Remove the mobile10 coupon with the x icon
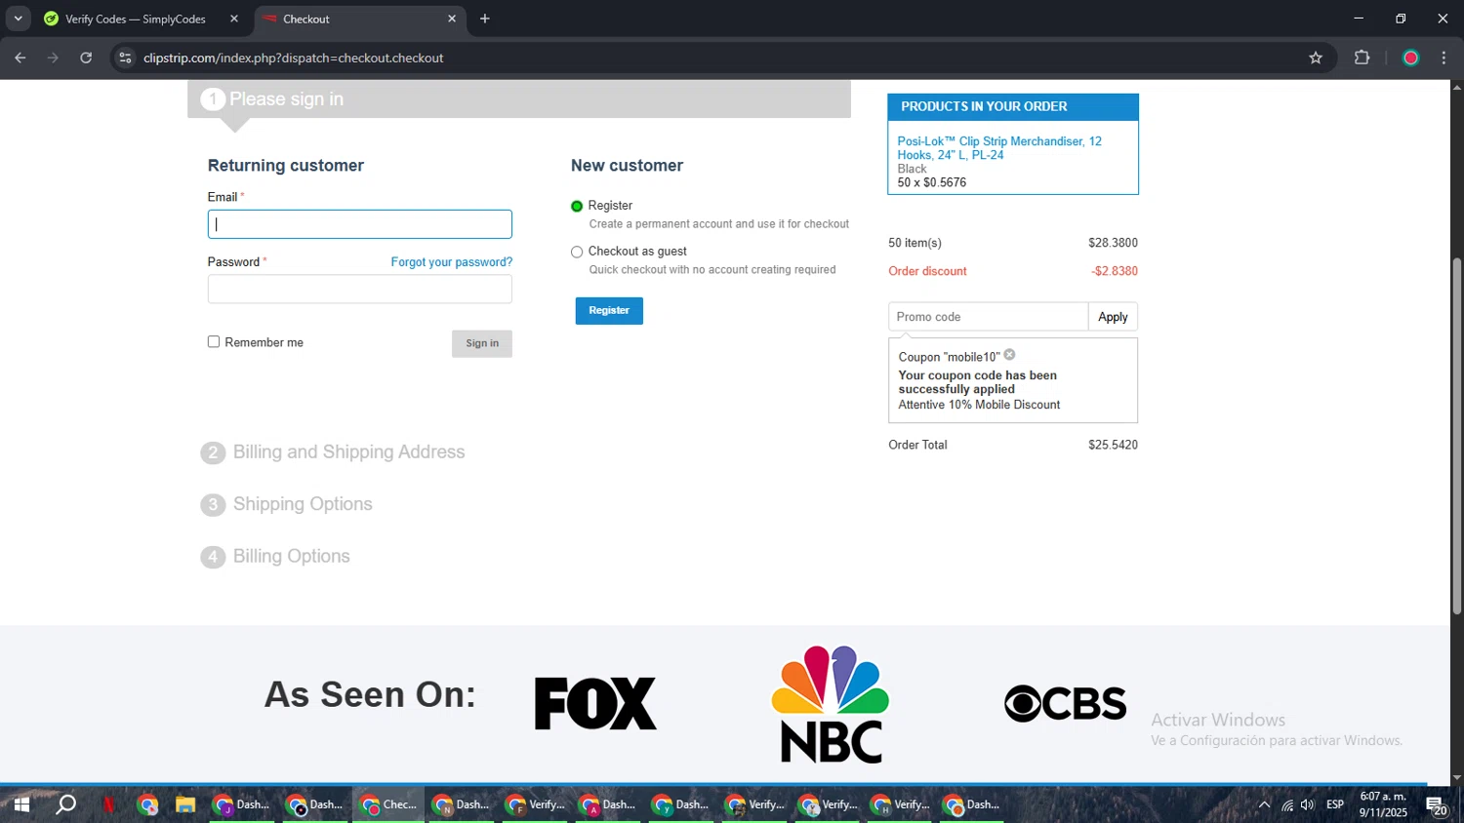Screen dimensions: 1464x823 tap(1010, 355)
